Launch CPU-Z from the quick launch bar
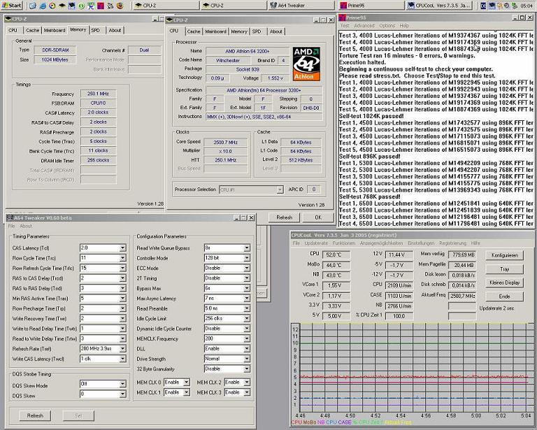537x430 pixels. coord(62,6)
